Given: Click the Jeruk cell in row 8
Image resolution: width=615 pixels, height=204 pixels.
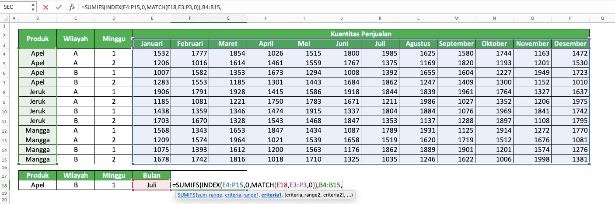Looking at the screenshot, I should tap(38, 92).
